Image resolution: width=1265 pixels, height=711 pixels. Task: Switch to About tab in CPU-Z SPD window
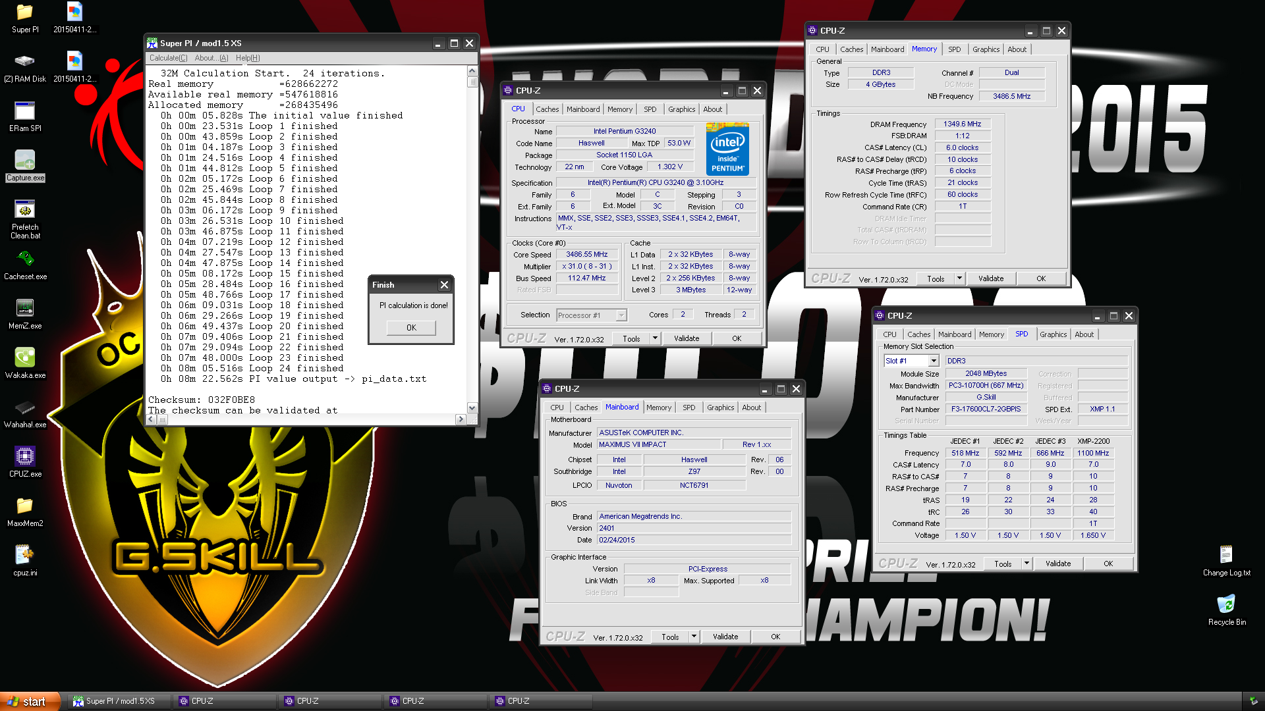(1084, 334)
